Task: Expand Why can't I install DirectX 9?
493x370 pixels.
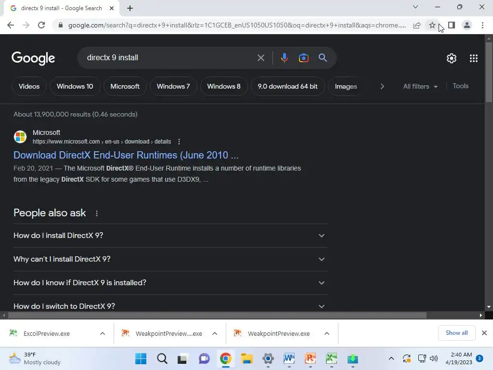Action: (x=169, y=259)
